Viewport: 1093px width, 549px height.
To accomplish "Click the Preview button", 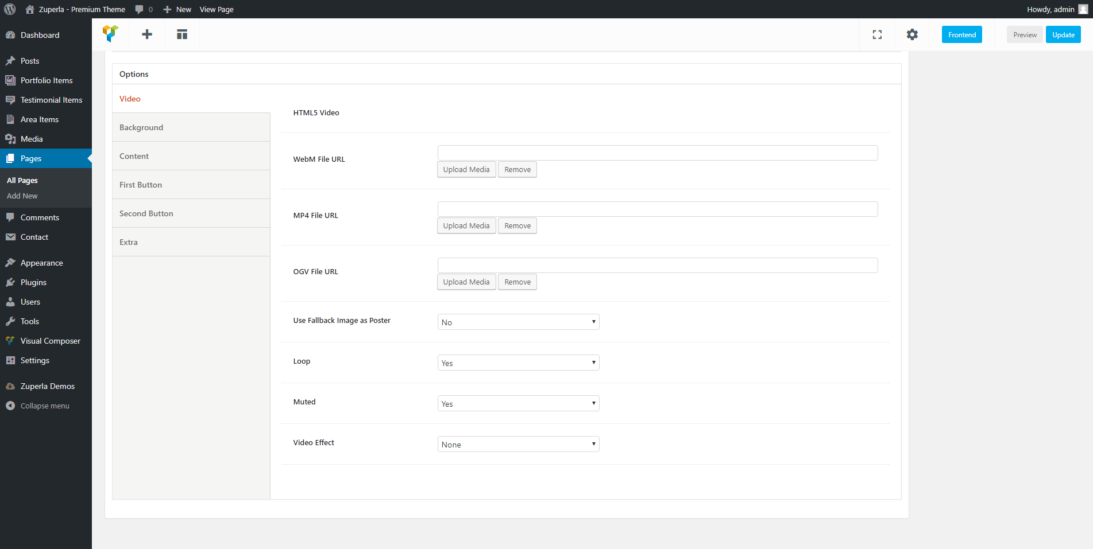I will [1025, 34].
